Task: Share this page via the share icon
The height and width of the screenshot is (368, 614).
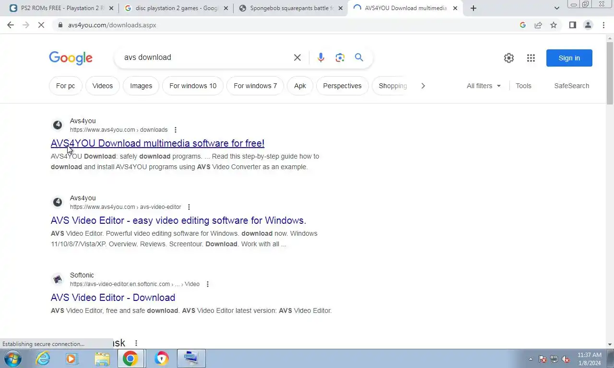Action: pyautogui.click(x=538, y=25)
